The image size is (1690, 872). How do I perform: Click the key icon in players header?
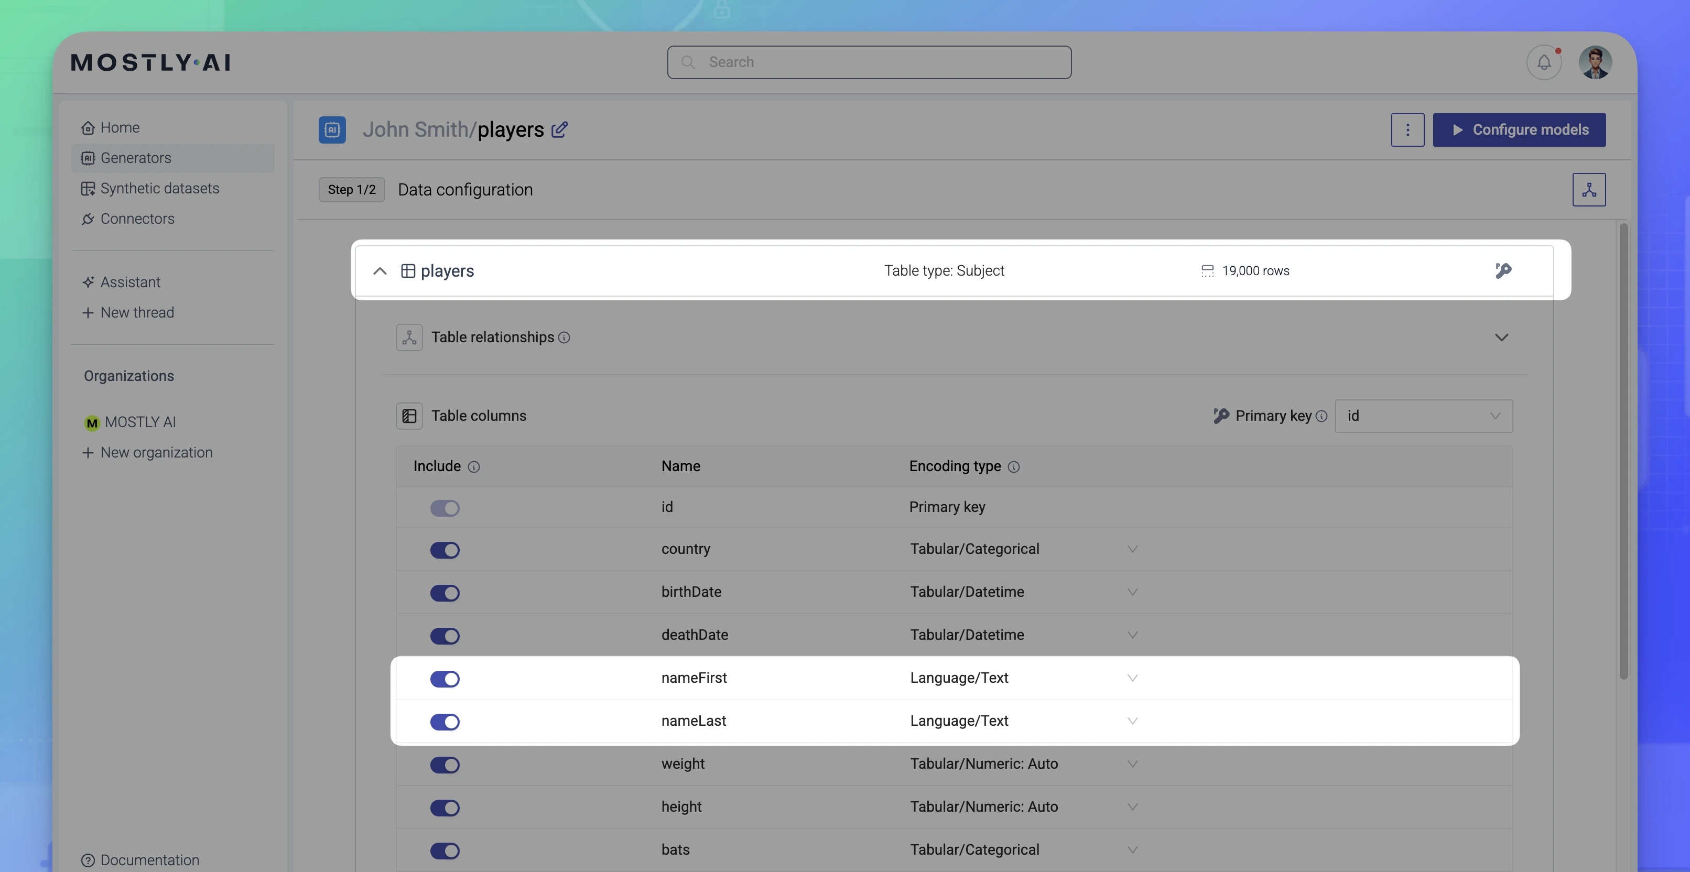coord(1503,271)
